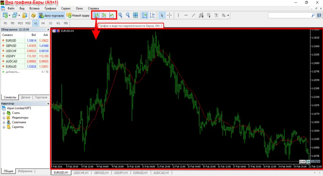Switch to M15 timeframe

[x=20, y=23]
